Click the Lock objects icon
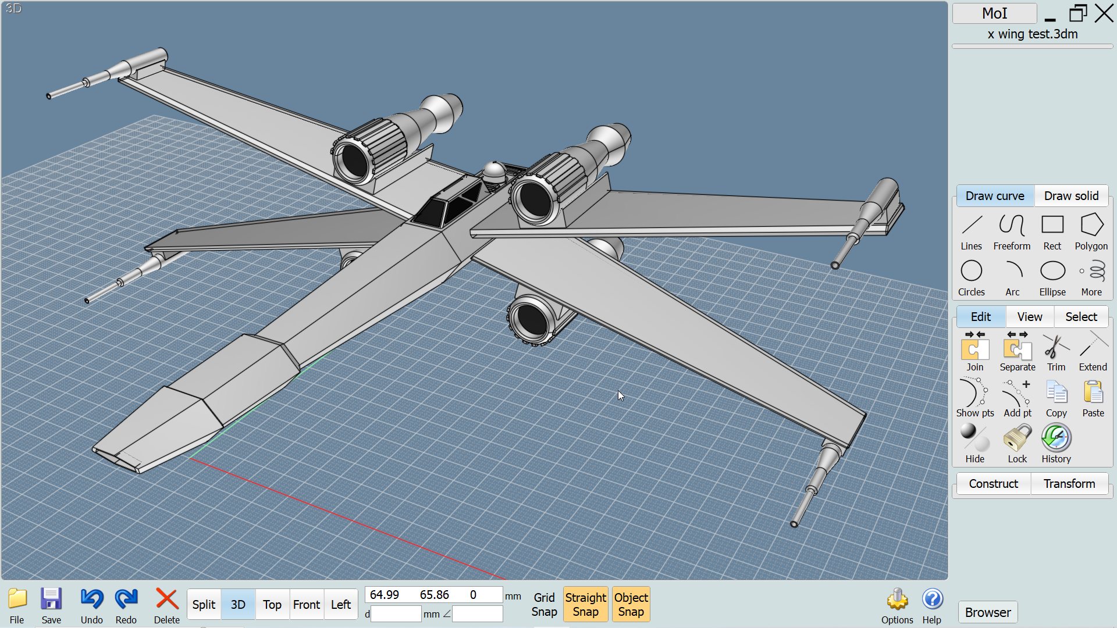 [x=1017, y=444]
